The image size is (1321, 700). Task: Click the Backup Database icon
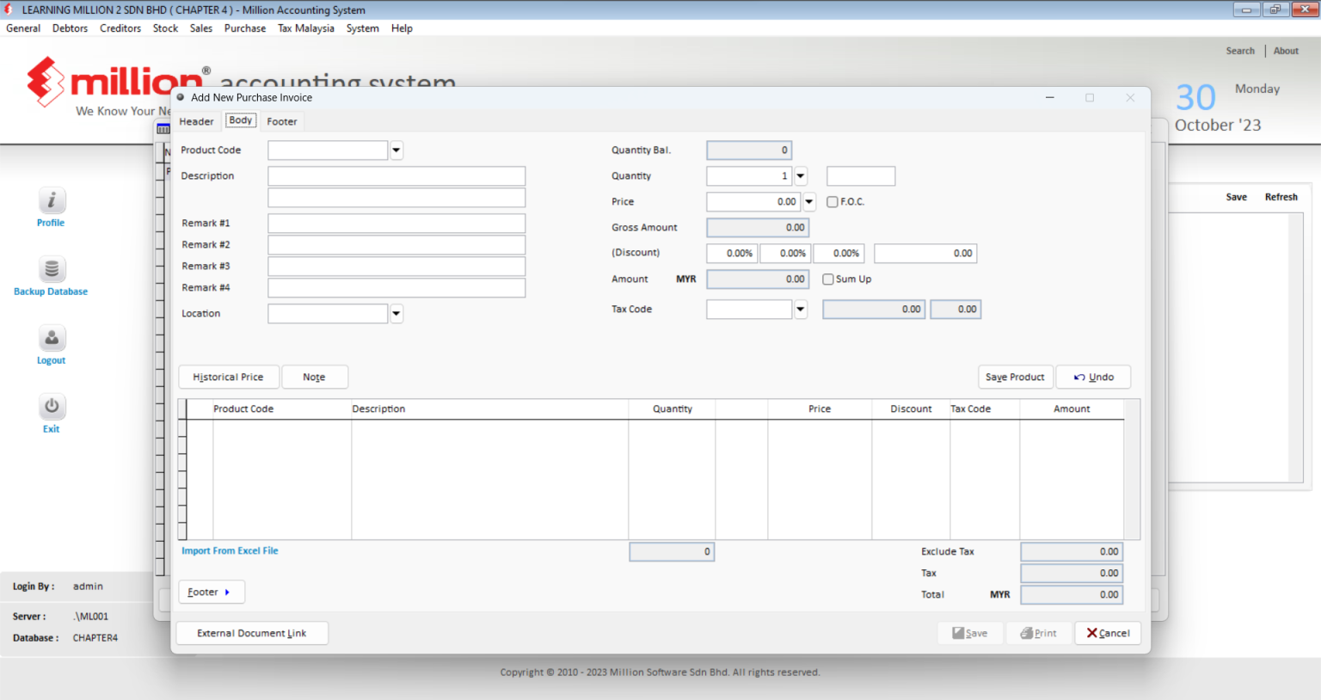tap(51, 269)
